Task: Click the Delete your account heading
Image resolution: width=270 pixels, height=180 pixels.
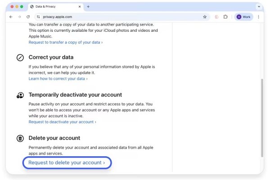Action: pos(54,138)
